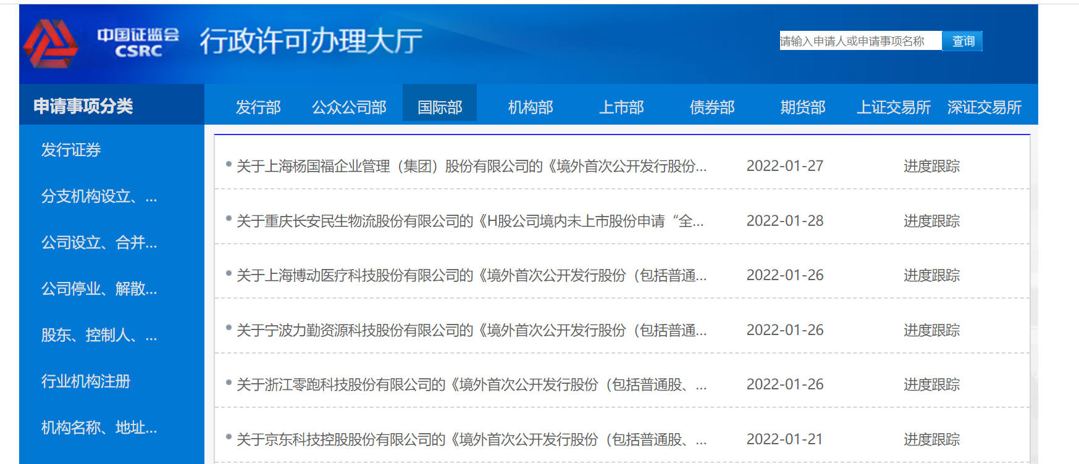1079x464 pixels.
Task: Open the 京东科技控股 application link
Action: 471,439
